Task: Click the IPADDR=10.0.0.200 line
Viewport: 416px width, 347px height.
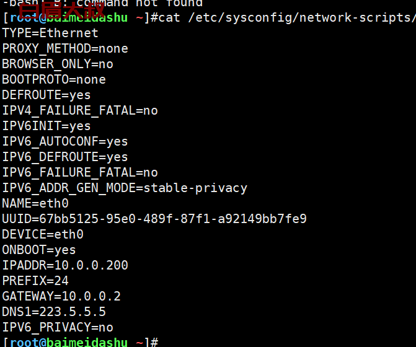Action: tap(65, 265)
